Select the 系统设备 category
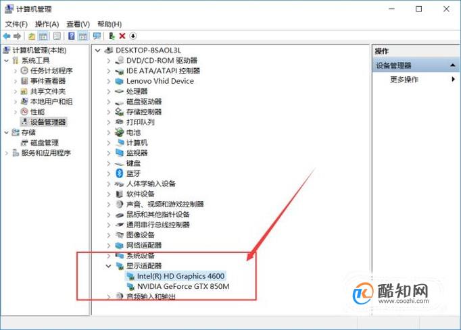The image size is (461, 330). [140, 255]
